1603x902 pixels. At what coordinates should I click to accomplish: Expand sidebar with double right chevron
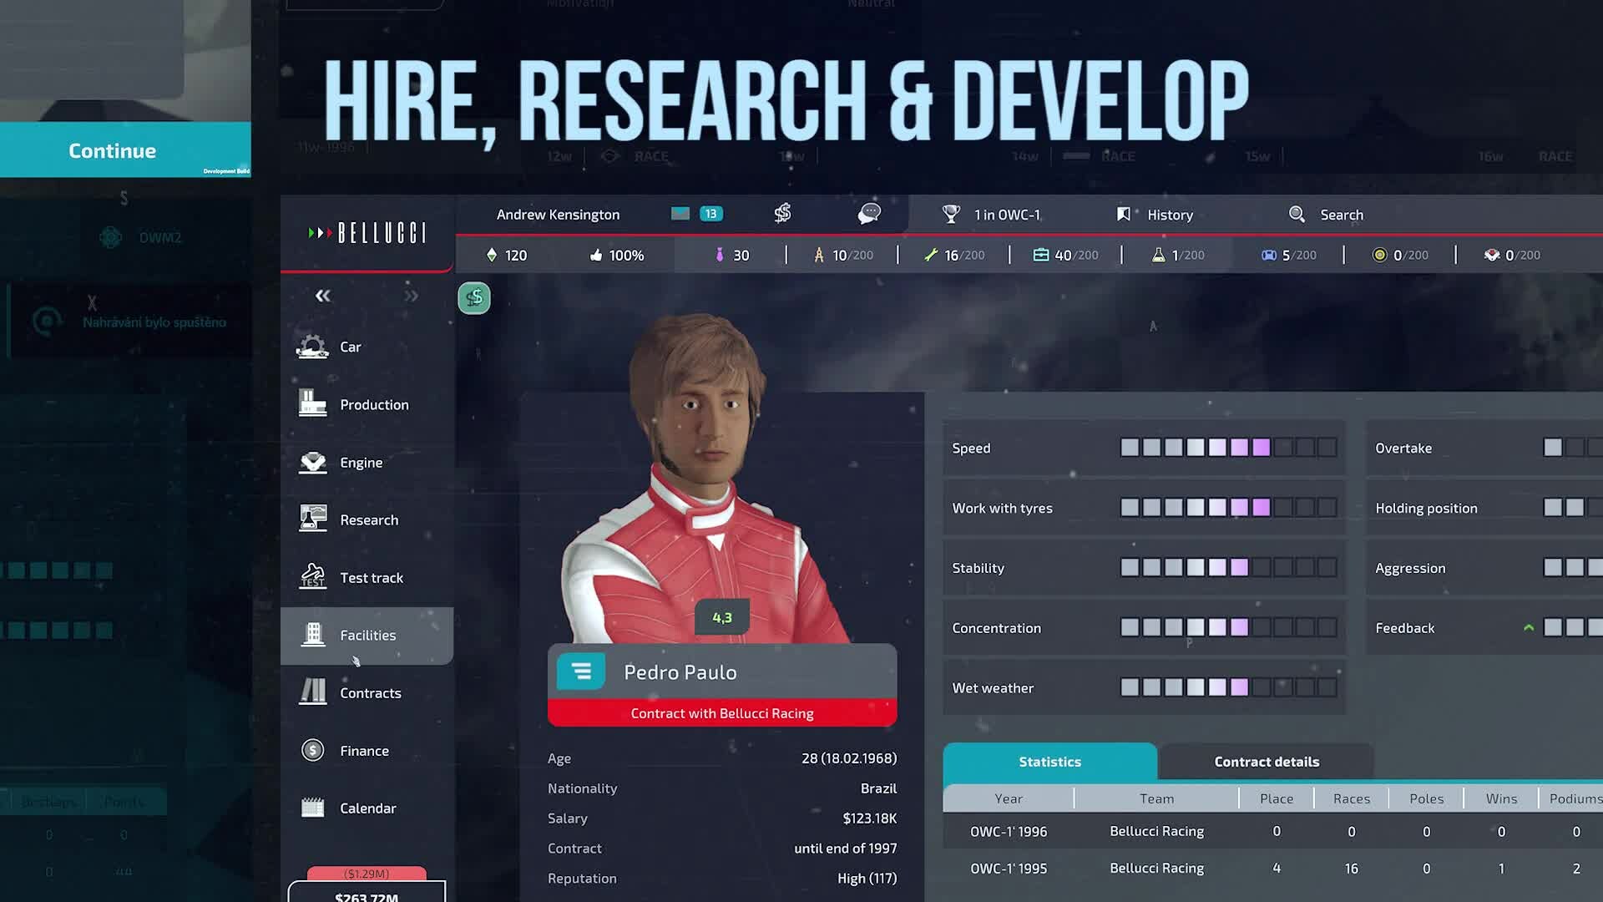411,296
